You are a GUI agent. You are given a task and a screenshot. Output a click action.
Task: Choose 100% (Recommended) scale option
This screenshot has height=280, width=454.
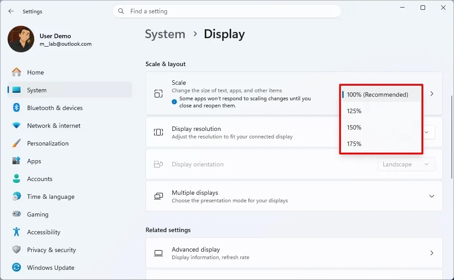pos(381,95)
